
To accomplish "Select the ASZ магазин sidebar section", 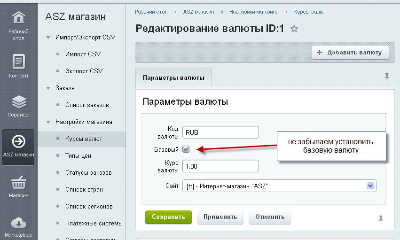I will pyautogui.click(x=18, y=147).
